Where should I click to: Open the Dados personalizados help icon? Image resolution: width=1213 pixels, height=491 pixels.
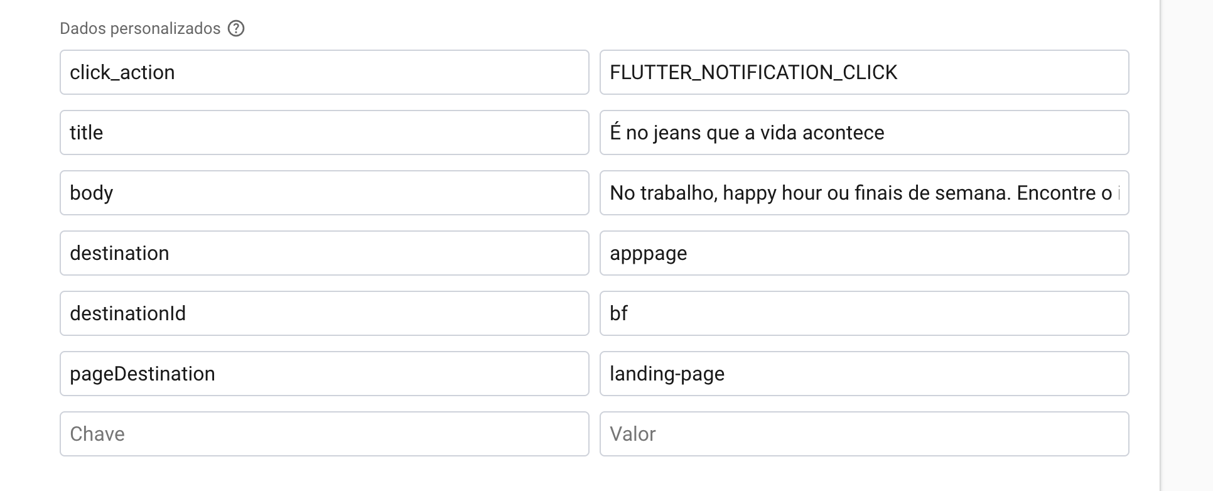click(x=236, y=28)
